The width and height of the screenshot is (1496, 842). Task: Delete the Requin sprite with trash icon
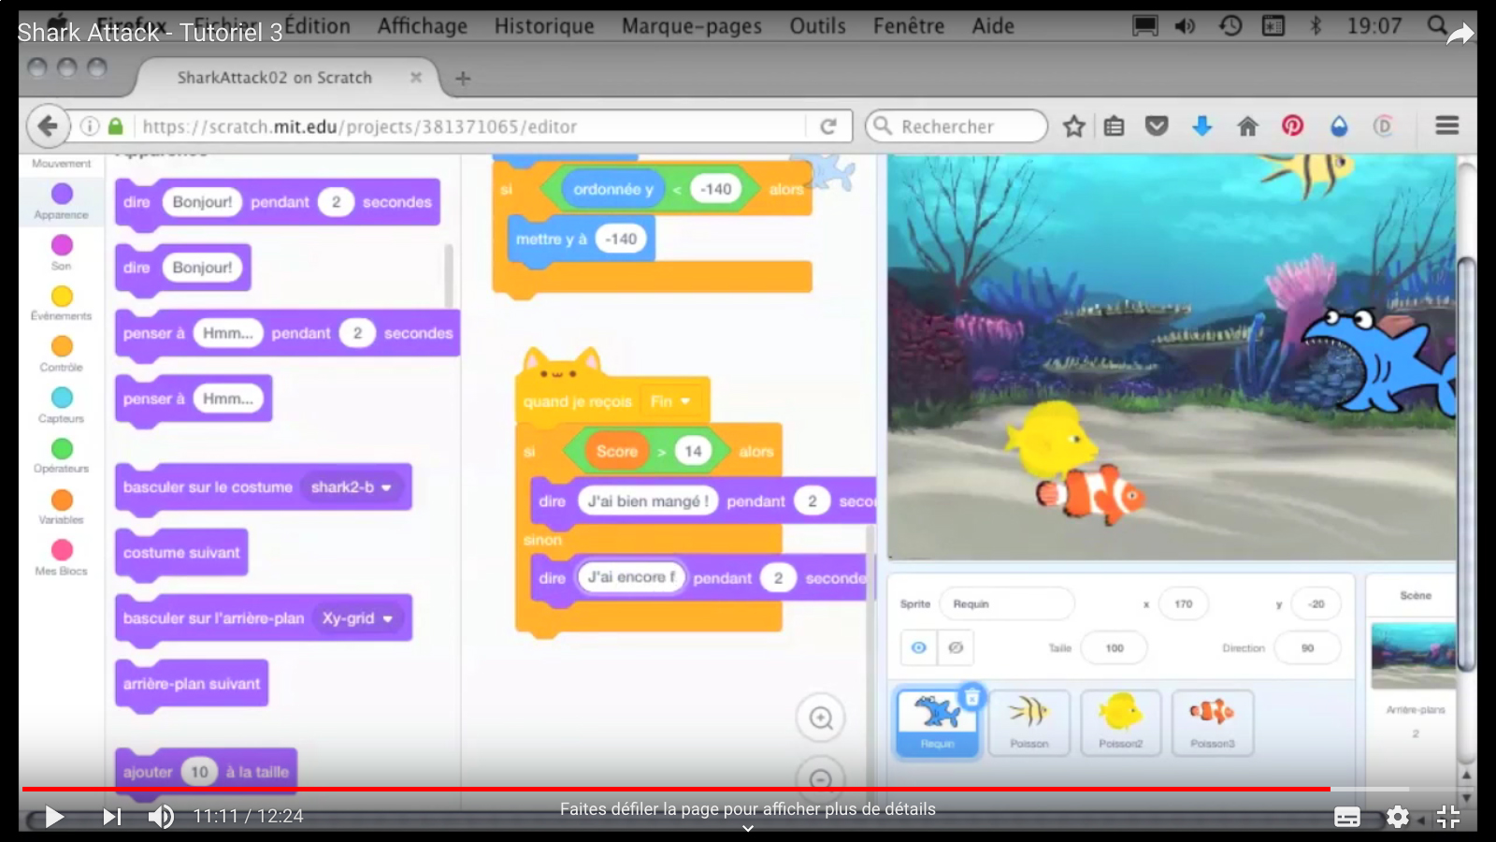[972, 697]
